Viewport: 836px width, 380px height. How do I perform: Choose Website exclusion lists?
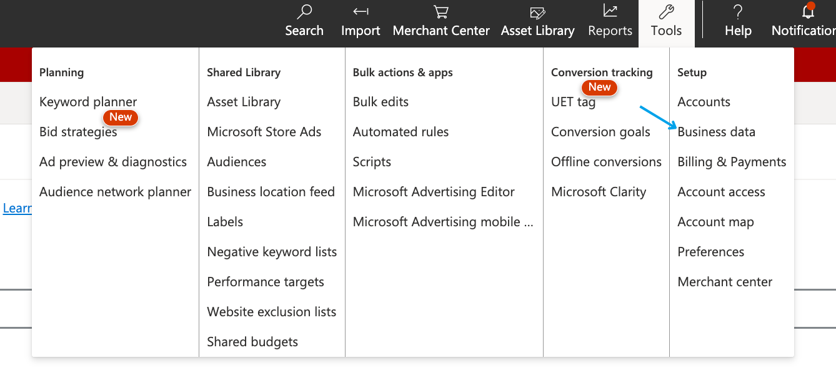(x=272, y=312)
